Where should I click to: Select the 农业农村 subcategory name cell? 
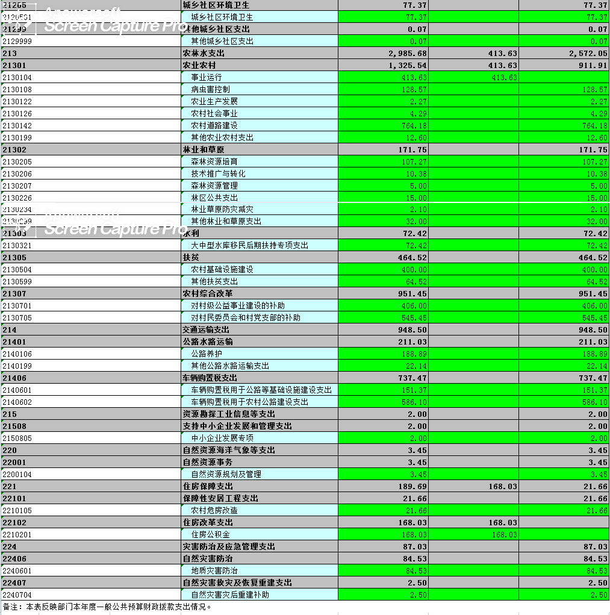260,65
